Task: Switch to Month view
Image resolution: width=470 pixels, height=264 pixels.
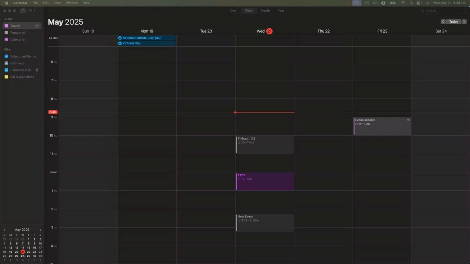Action: click(265, 11)
